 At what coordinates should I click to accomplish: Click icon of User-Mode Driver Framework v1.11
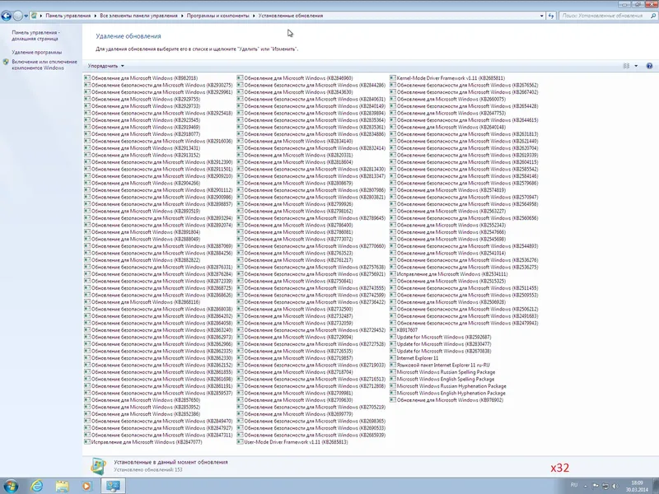240,442
